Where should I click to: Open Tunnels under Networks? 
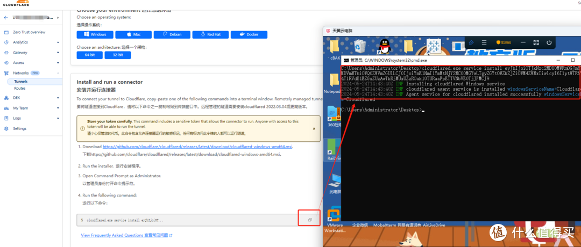click(x=21, y=81)
